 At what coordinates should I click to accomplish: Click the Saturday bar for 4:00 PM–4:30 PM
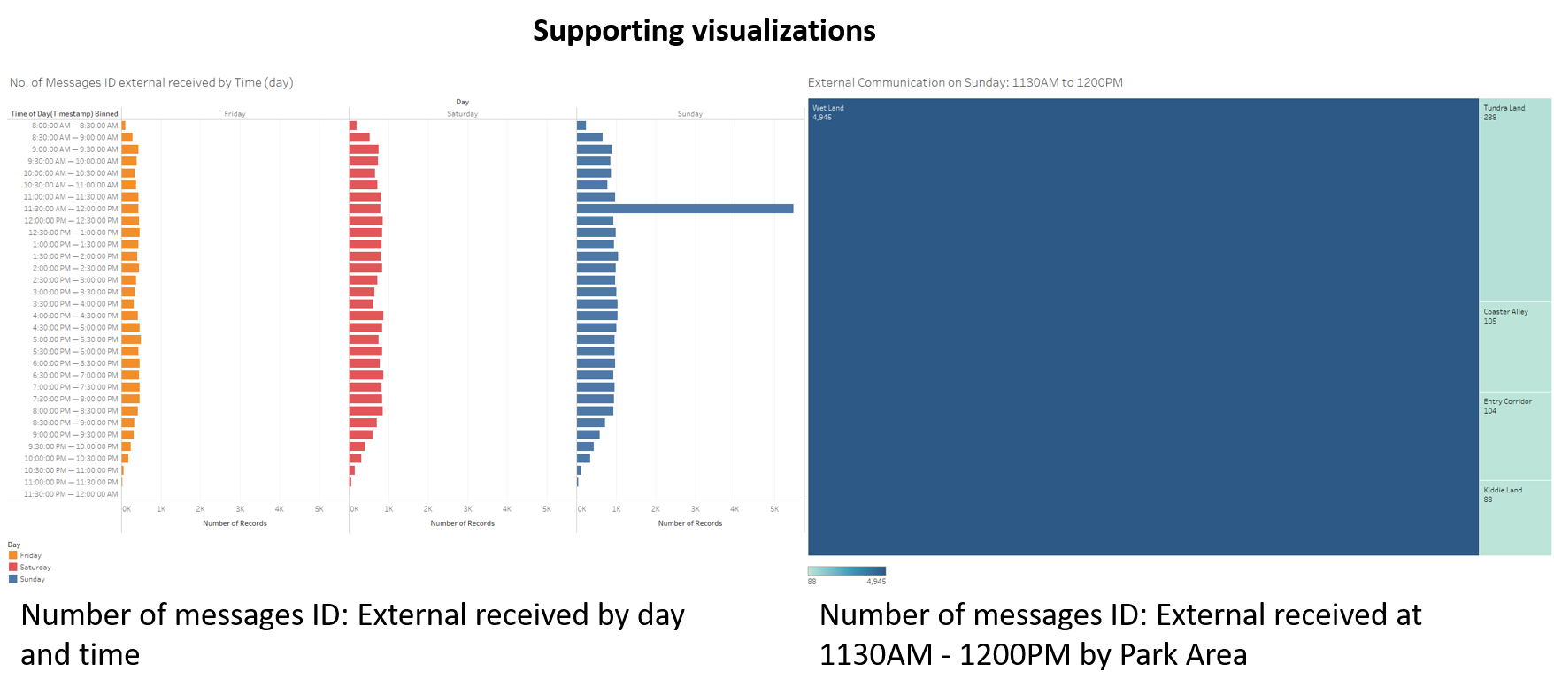366,316
